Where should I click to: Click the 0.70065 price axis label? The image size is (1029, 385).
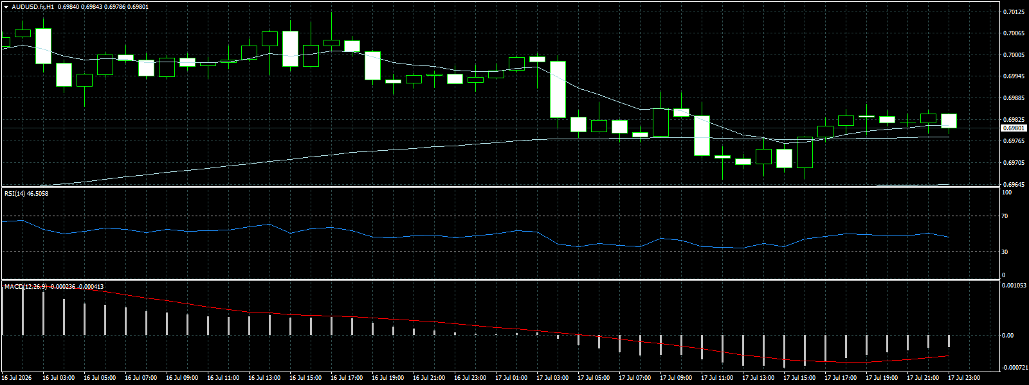tap(1014, 33)
